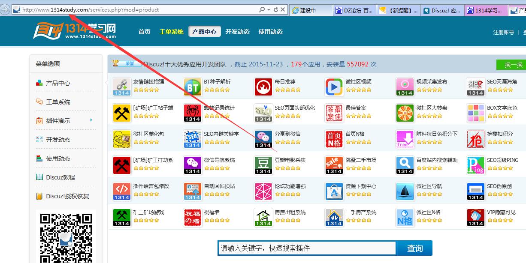Screen dimensions: 526x263
Task: Click the 查询 search button
Action: (x=414, y=248)
